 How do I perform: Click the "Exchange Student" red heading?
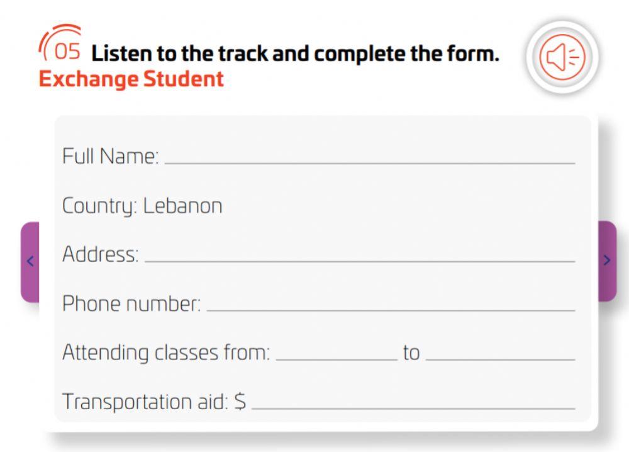click(x=131, y=79)
